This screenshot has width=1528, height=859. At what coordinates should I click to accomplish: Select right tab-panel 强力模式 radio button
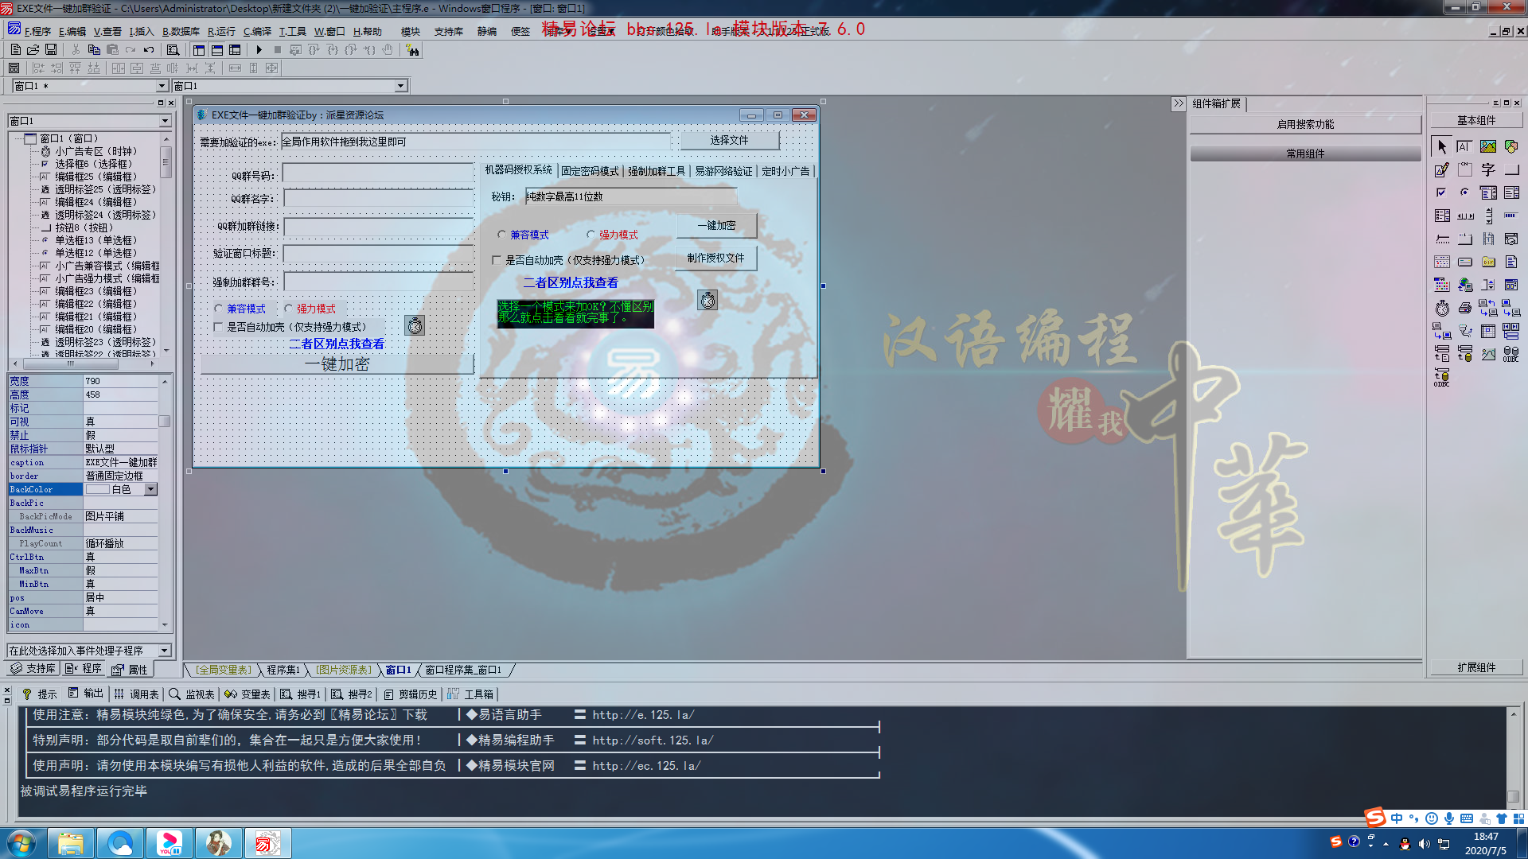coord(591,235)
